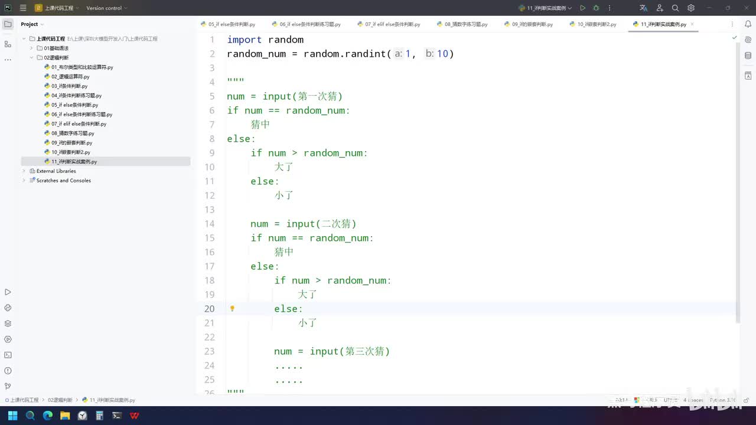Click the intention lightbulb on line 20
This screenshot has width=756, height=425.
pyautogui.click(x=232, y=309)
